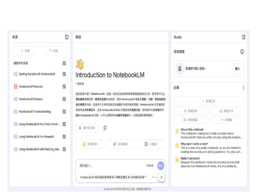Screen dimensions: 257x192
Task: Generate 研讀指南 study guide
Action: point(191,111)
